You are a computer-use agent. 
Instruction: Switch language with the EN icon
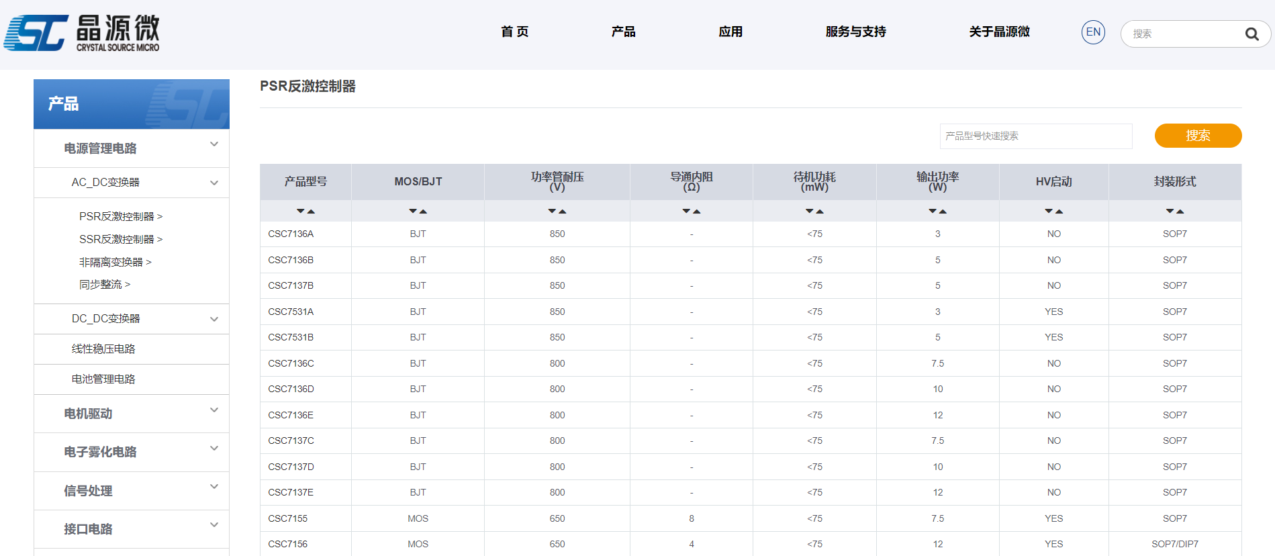point(1093,32)
